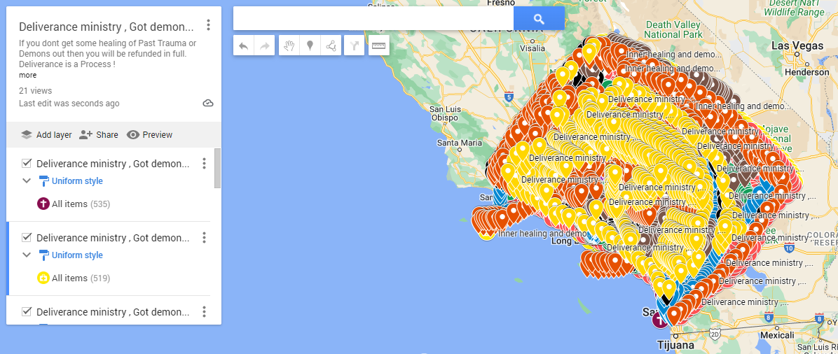Click Preview button
The width and height of the screenshot is (838, 354).
point(150,134)
